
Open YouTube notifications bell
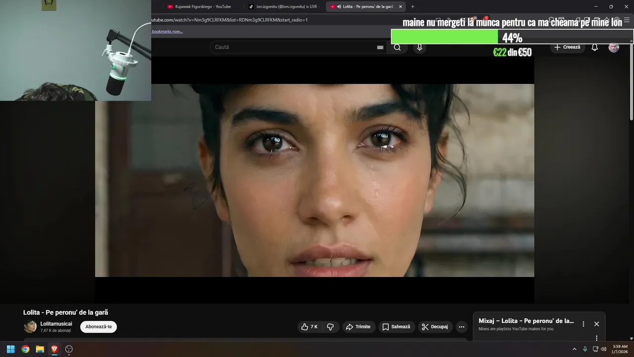[595, 48]
